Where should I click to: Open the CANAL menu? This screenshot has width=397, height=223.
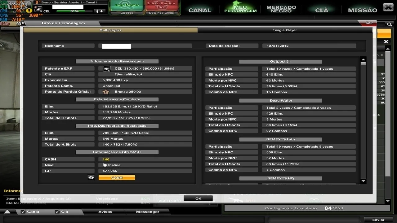pyautogui.click(x=200, y=10)
